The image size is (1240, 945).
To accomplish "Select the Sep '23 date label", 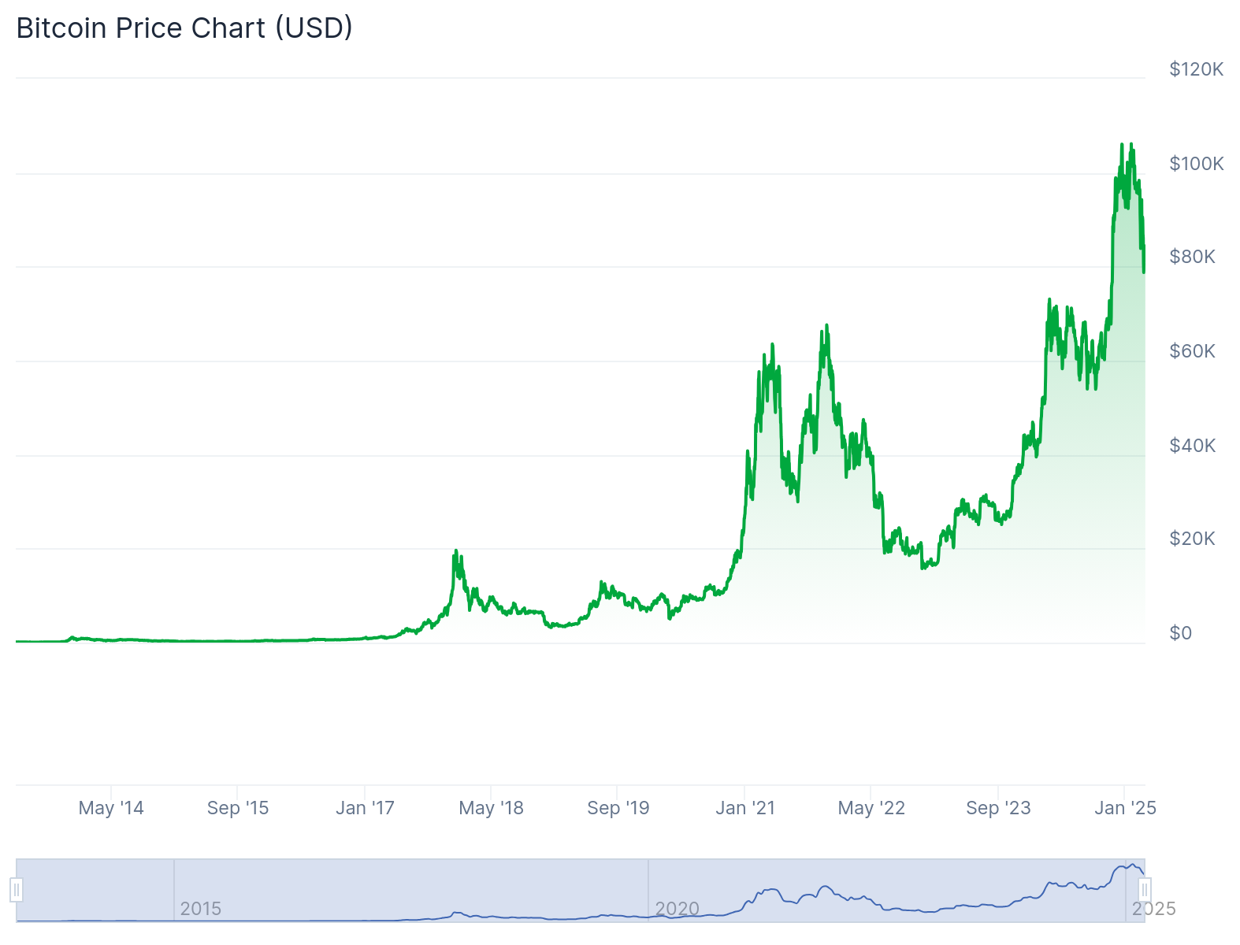I will coord(998,808).
